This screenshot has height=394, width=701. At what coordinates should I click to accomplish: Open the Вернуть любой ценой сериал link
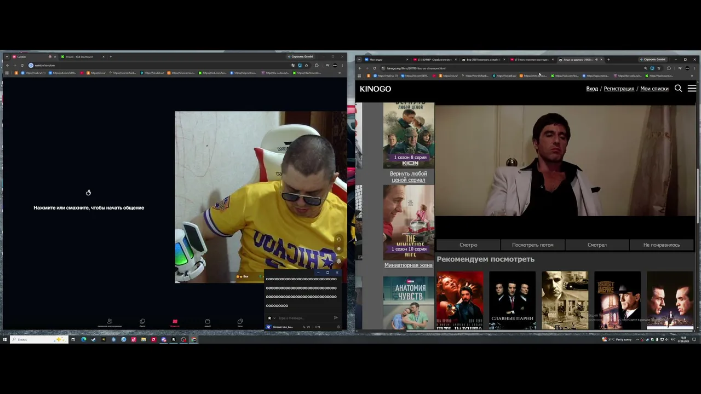[409, 177]
